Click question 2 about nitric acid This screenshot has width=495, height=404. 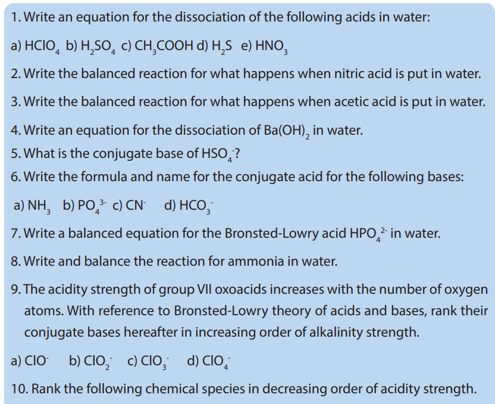click(246, 74)
